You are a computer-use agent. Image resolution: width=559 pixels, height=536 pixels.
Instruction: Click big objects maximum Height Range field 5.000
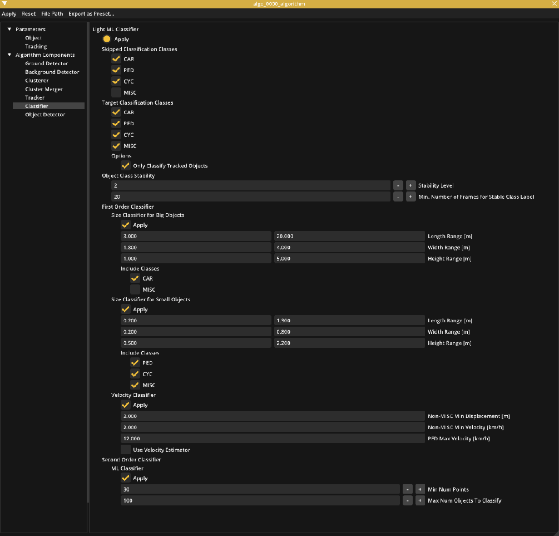point(349,259)
